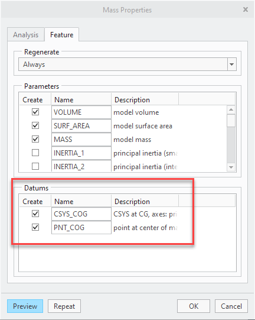Switch to the Analysis tab
Image resolution: width=255 pixels, height=320 pixels.
pyautogui.click(x=25, y=35)
